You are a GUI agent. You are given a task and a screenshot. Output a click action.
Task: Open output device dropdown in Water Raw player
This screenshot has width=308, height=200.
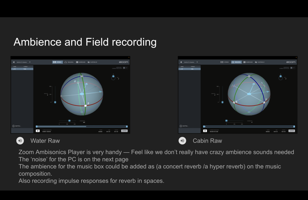tap(30, 62)
